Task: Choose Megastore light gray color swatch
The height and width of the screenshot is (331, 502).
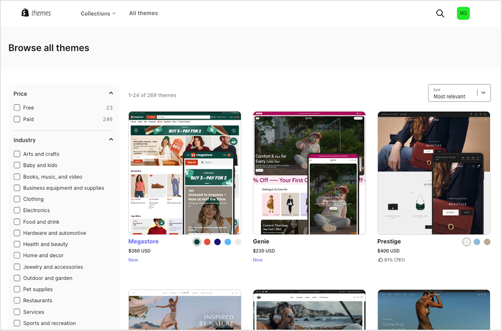Action: (x=238, y=242)
